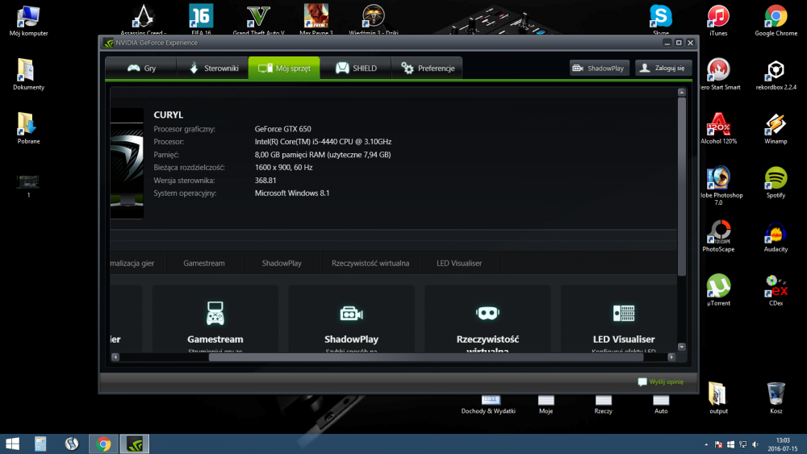Select the Alcohol 120% icon

pyautogui.click(x=718, y=128)
